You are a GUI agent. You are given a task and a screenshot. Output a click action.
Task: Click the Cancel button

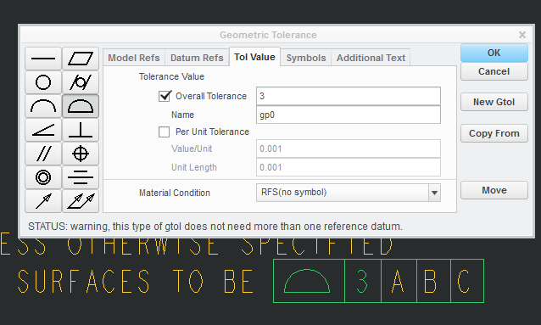[494, 71]
